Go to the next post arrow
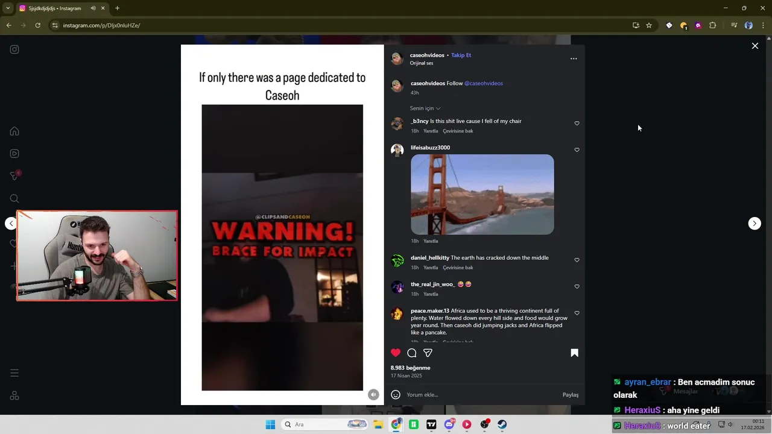772x434 pixels. point(755,224)
